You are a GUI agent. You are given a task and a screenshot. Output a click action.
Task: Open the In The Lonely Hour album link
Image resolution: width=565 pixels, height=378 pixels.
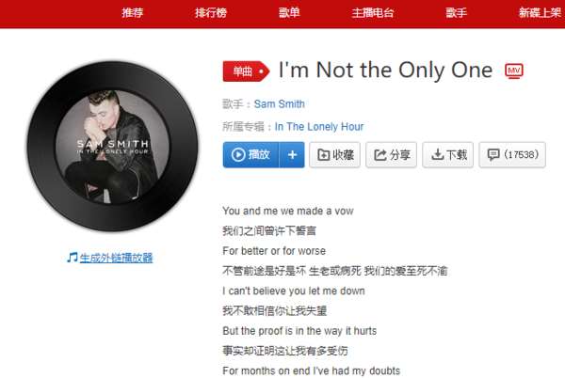[319, 127]
